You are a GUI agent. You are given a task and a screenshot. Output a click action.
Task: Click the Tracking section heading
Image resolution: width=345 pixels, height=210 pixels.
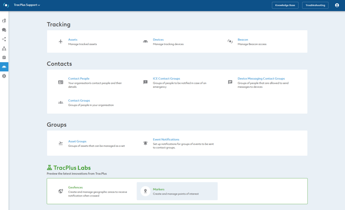coord(59,25)
